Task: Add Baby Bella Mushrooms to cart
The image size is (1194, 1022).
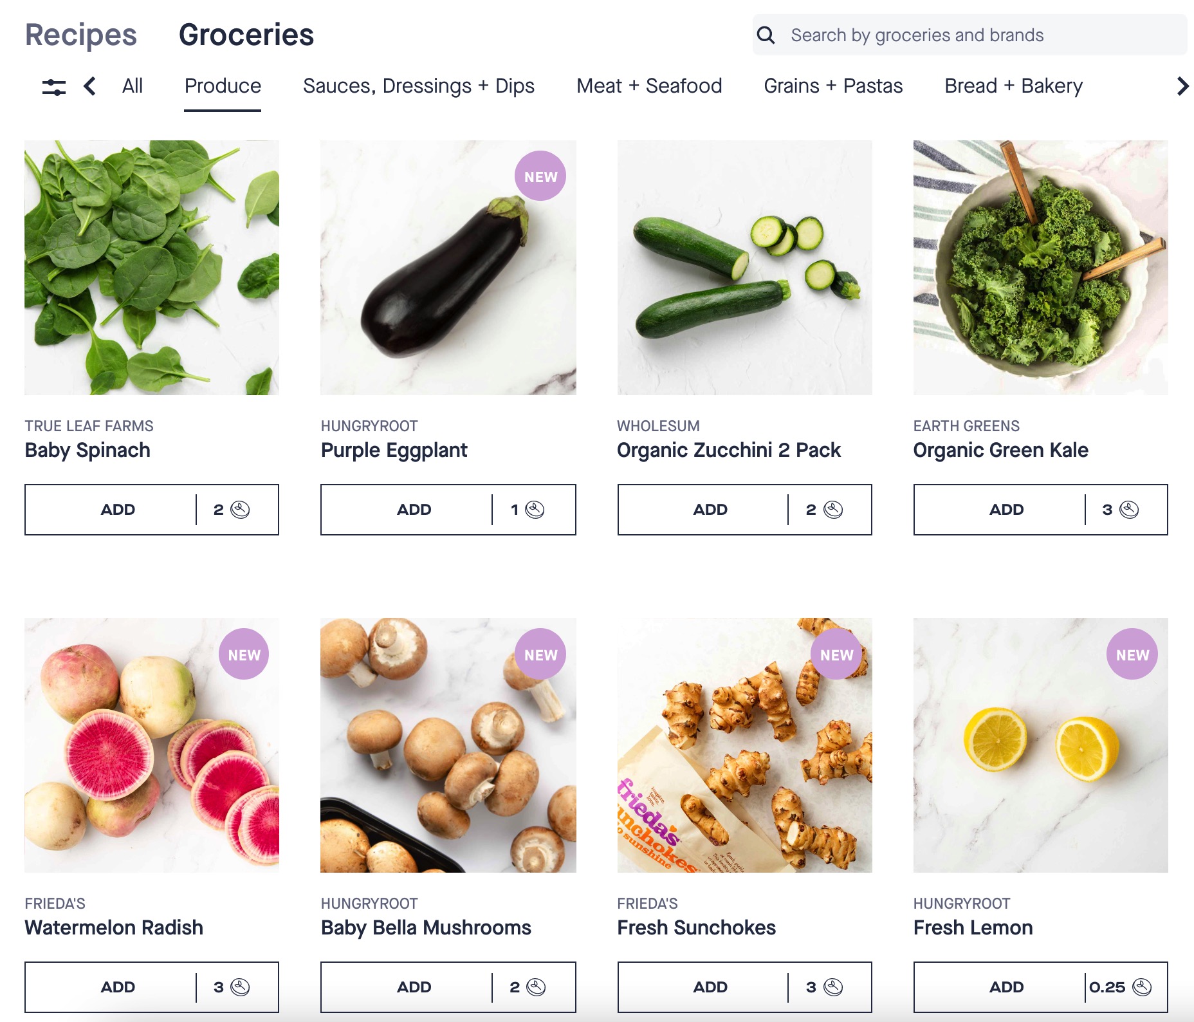Action: [x=414, y=987]
